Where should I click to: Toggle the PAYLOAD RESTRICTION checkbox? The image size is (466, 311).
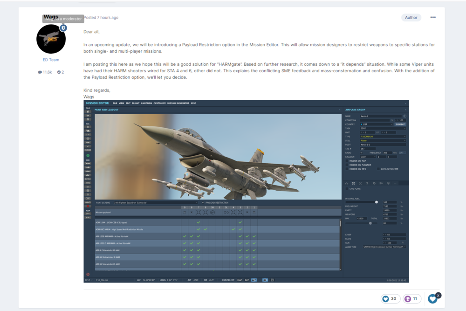coord(203,203)
